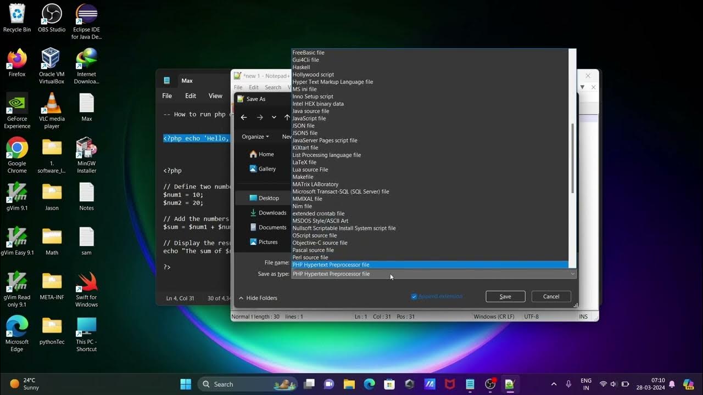The width and height of the screenshot is (703, 395).
Task: Open Jason folder on desktop
Action: (52, 196)
